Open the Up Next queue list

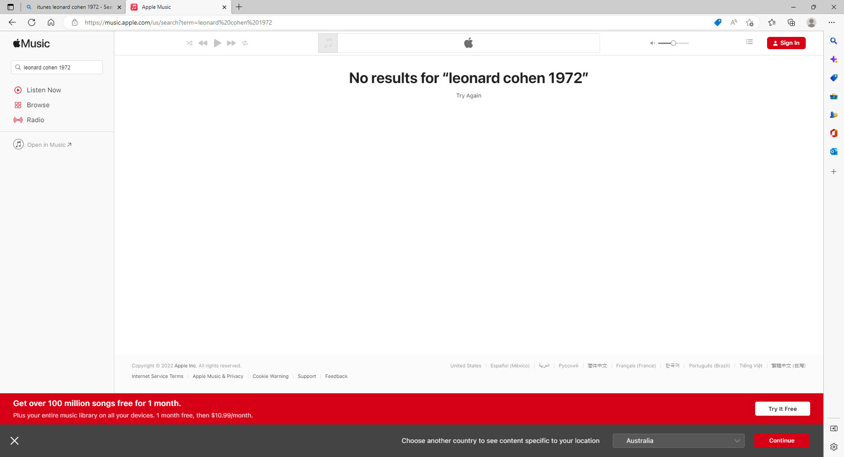(749, 42)
